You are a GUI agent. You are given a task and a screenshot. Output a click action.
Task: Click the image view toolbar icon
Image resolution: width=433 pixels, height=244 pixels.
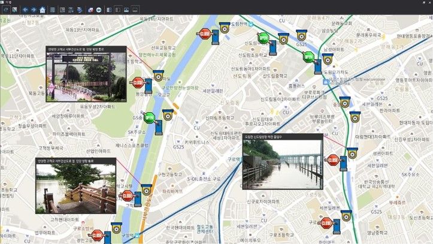tap(126, 10)
